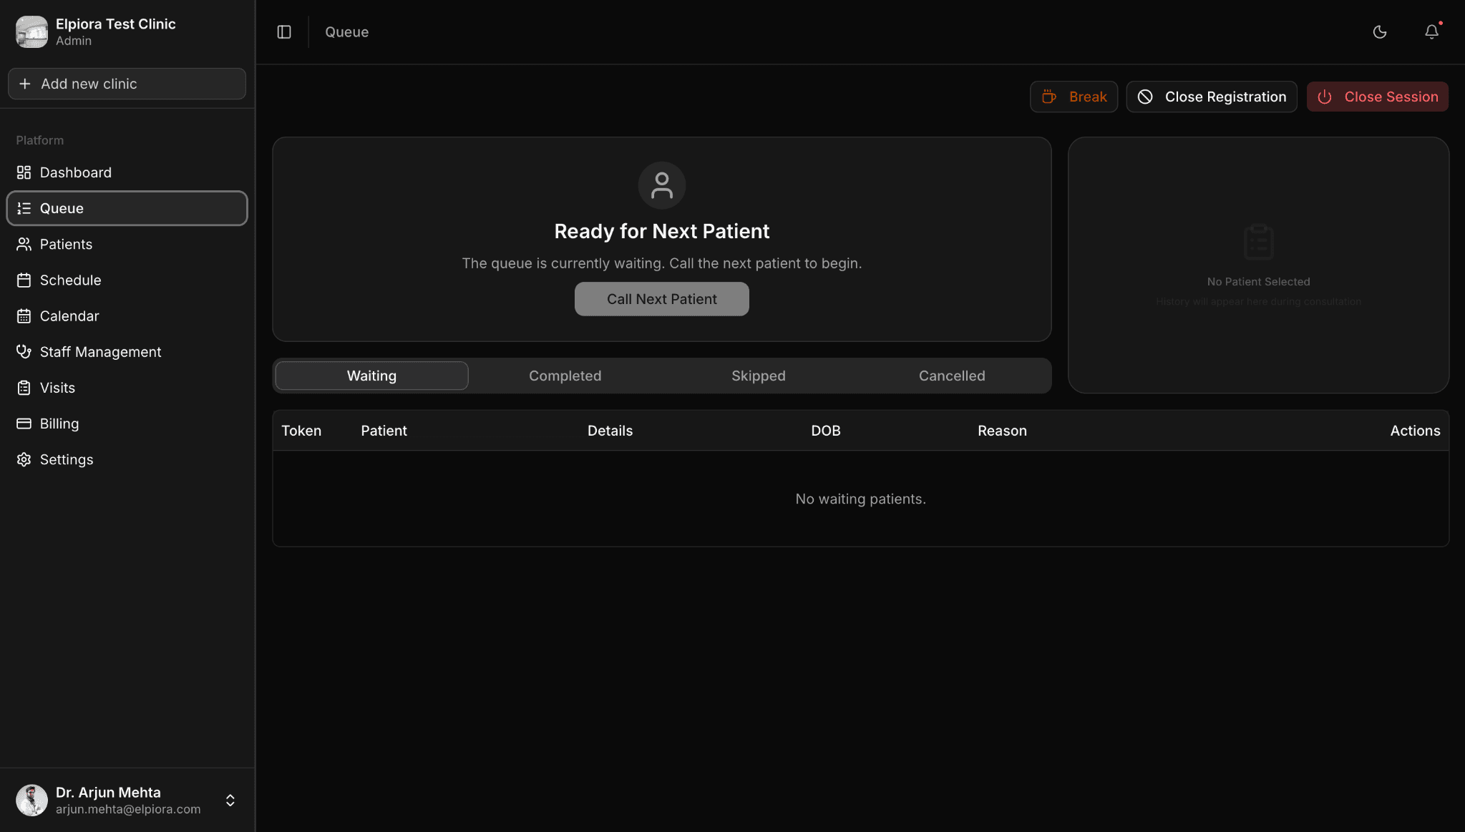This screenshot has width=1465, height=832.
Task: Click Dr. Arjun Mehta's avatar photo
Action: (x=31, y=800)
